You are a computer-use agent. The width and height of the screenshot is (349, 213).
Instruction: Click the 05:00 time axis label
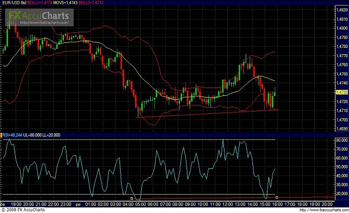(141, 204)
